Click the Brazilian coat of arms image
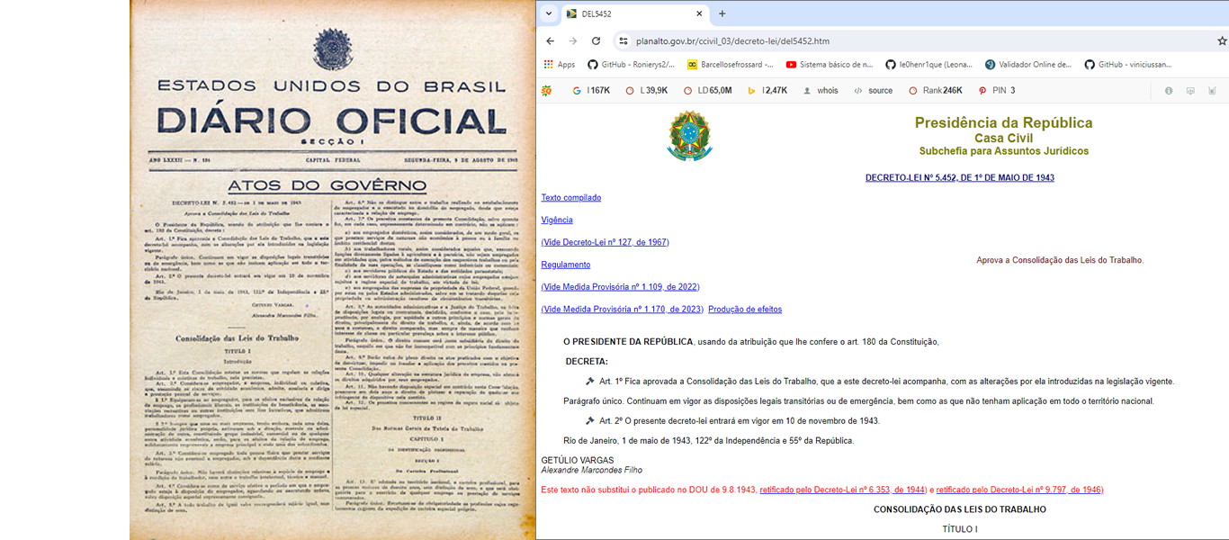The width and height of the screenshot is (1229, 540). pyautogui.click(x=688, y=136)
